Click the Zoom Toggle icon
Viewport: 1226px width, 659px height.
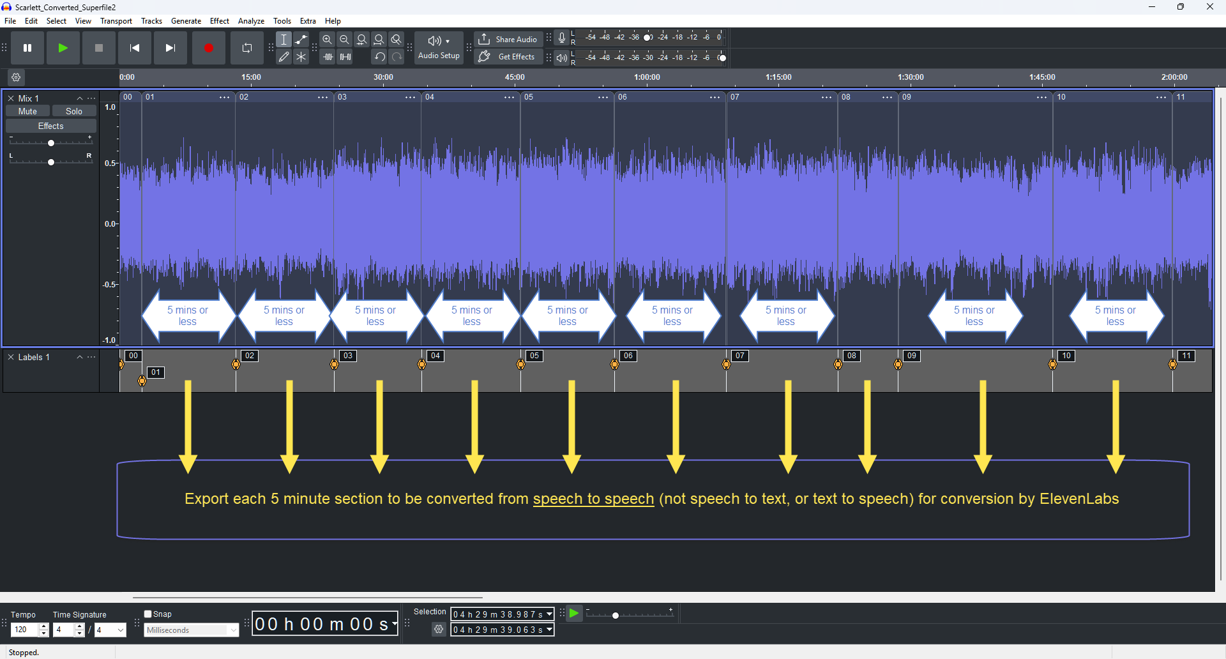click(397, 40)
